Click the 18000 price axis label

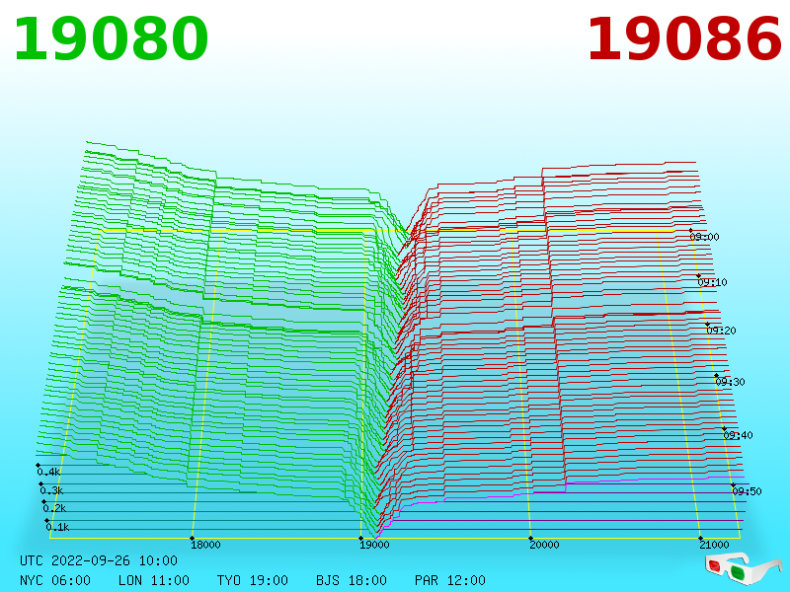[x=205, y=545]
